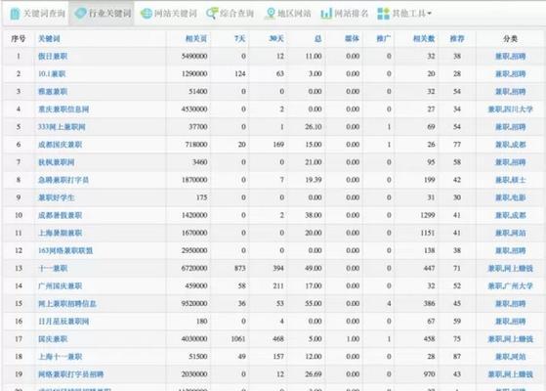Click the 序号 column header
The height and width of the screenshot is (391, 546).
[19, 39]
